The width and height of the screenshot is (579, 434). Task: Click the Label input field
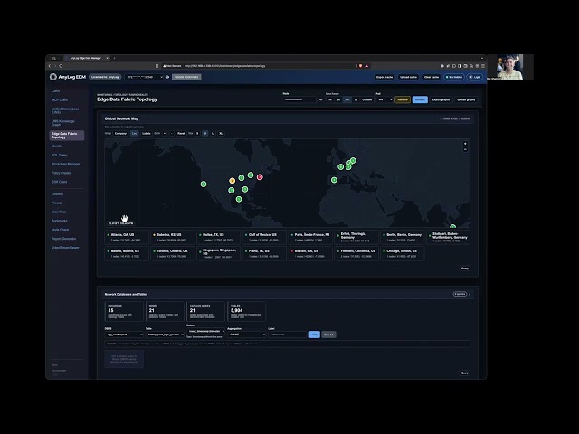tap(288, 335)
